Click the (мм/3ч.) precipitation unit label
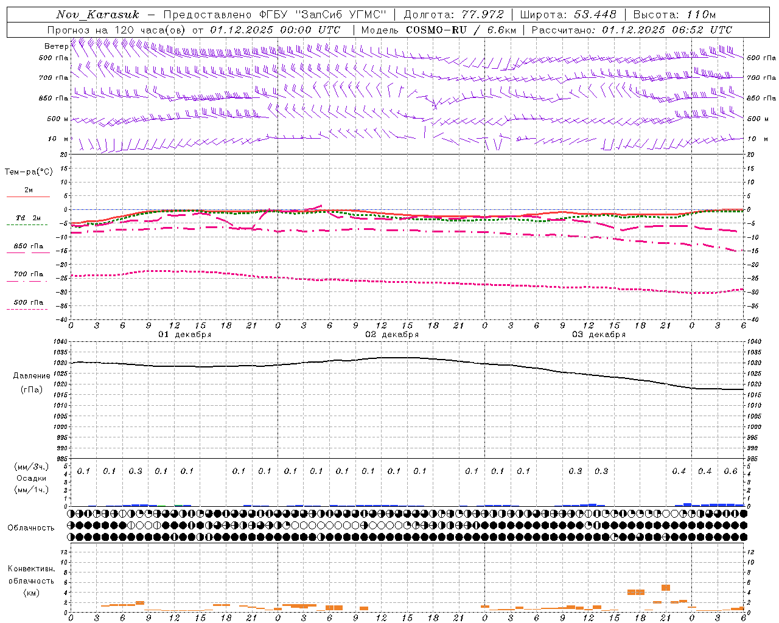 (x=32, y=467)
